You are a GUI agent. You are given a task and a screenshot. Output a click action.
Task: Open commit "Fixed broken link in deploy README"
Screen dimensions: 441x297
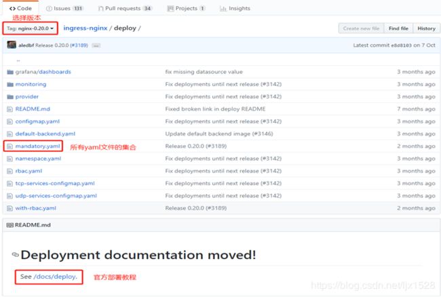[215, 109]
